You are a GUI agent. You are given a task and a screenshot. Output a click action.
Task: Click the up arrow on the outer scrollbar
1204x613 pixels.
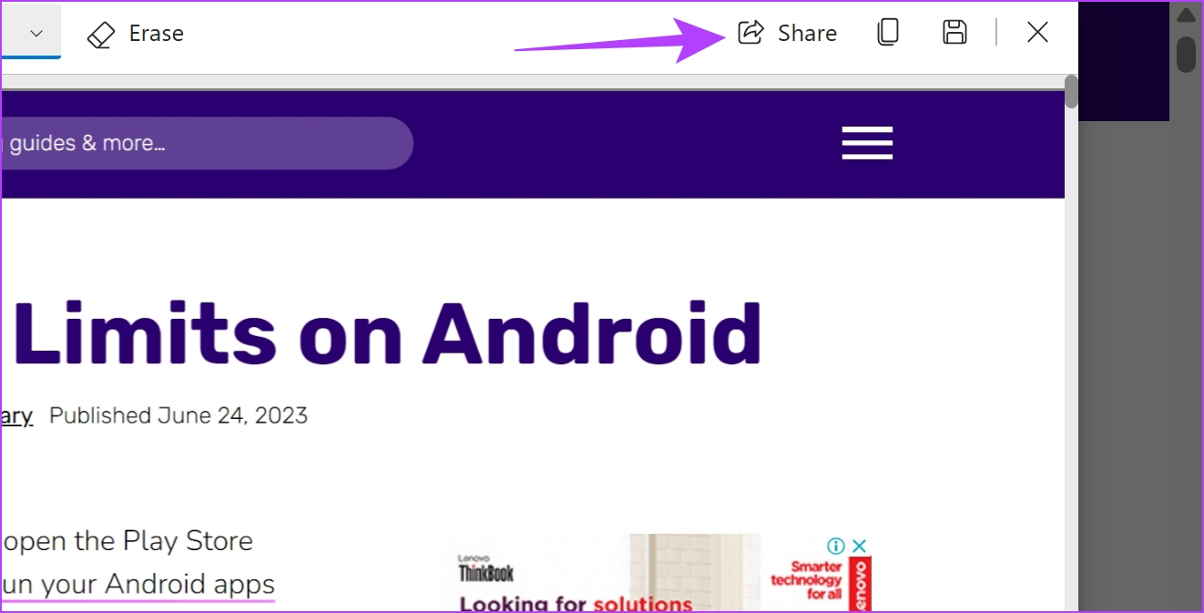click(x=1185, y=15)
